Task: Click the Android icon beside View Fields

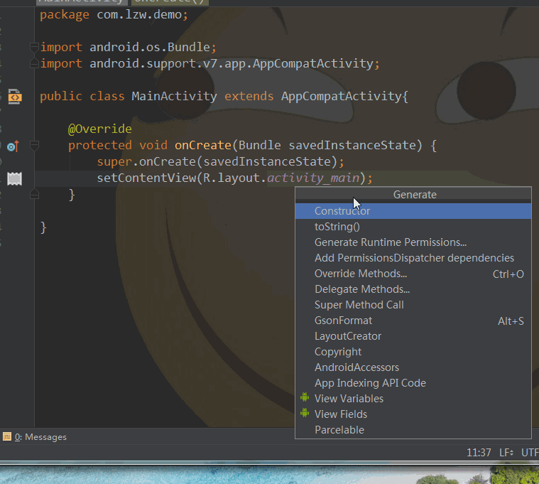Action: coord(305,414)
